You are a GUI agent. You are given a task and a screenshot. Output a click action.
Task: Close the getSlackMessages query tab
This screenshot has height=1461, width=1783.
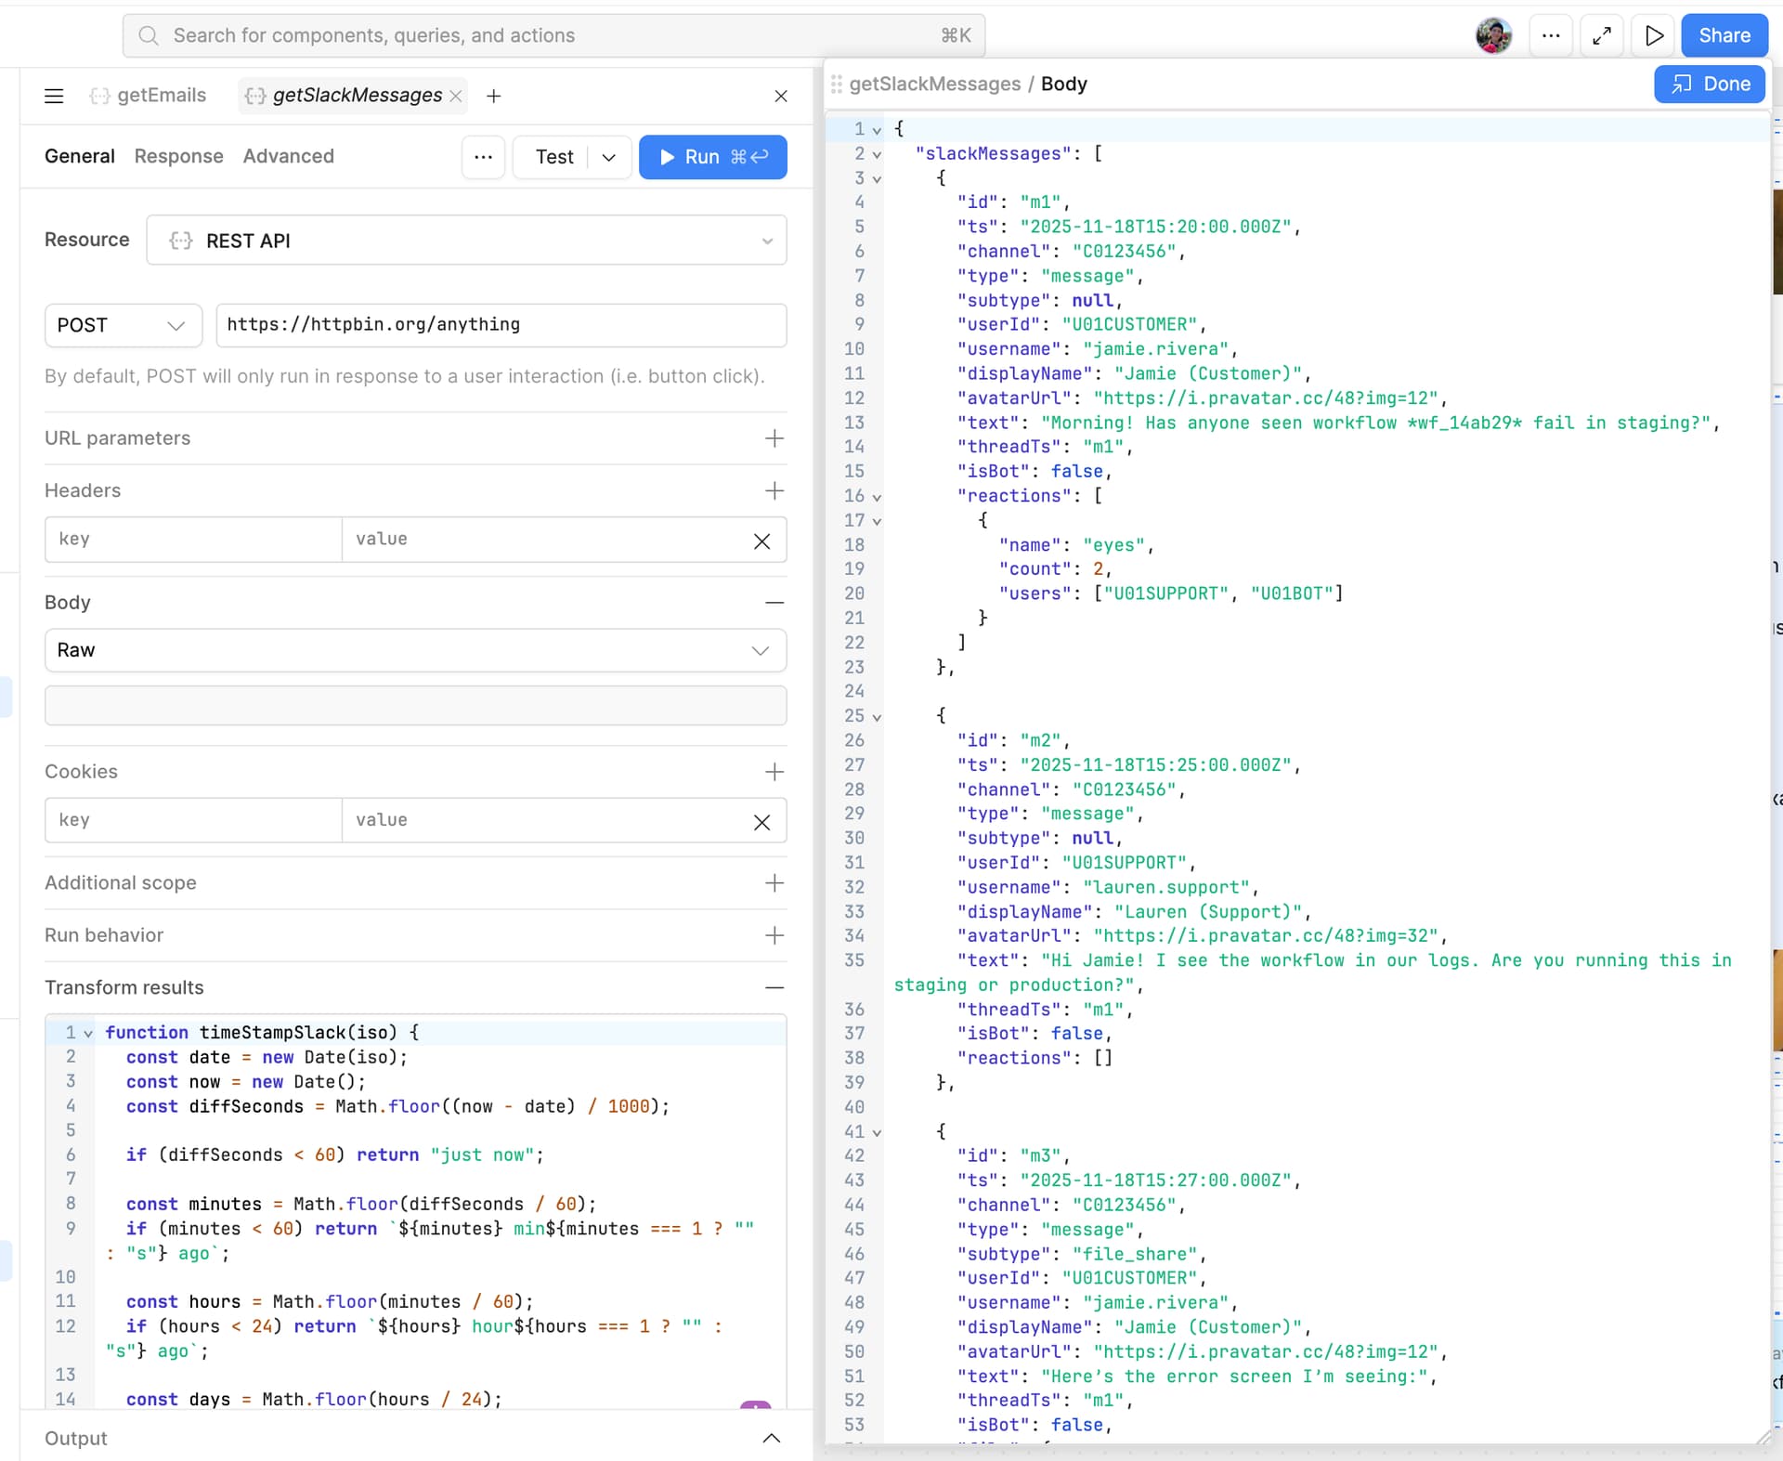point(456,96)
